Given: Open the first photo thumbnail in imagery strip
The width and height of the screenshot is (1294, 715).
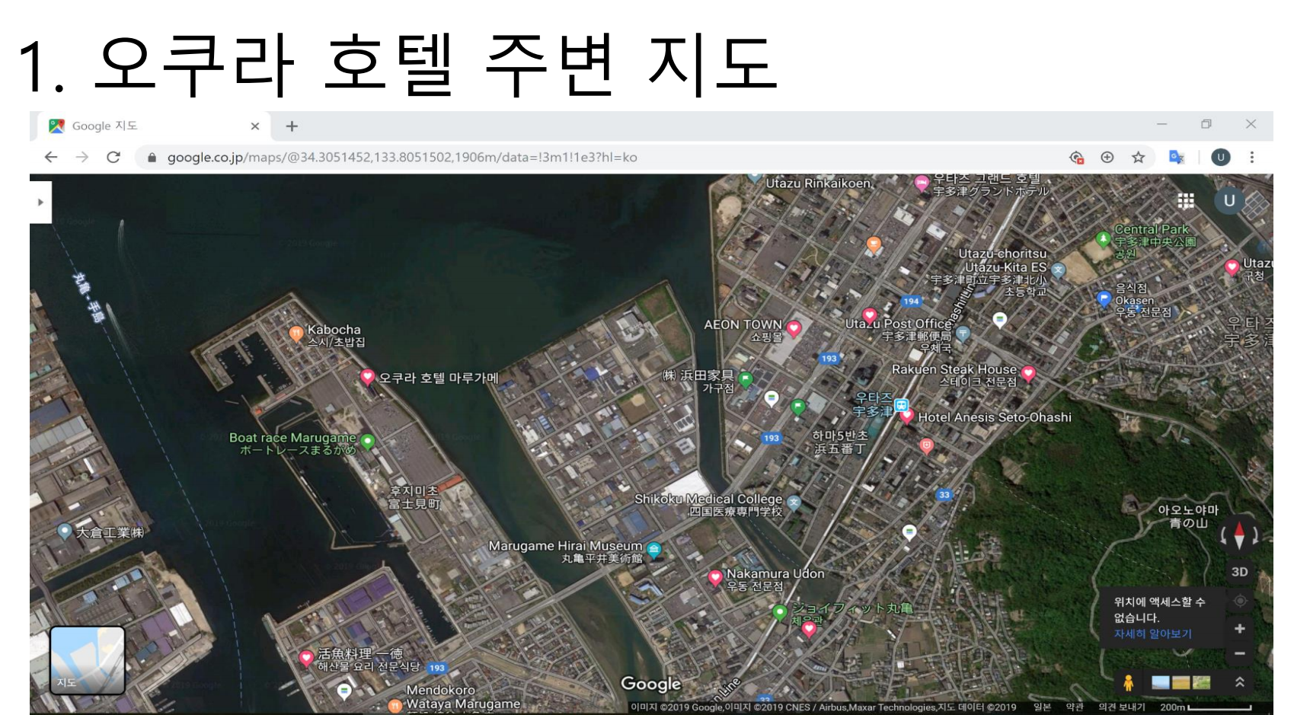Looking at the screenshot, I should point(1161,682).
